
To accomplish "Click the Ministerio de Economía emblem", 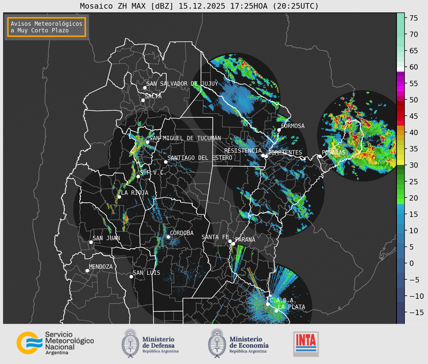I will tap(217, 343).
